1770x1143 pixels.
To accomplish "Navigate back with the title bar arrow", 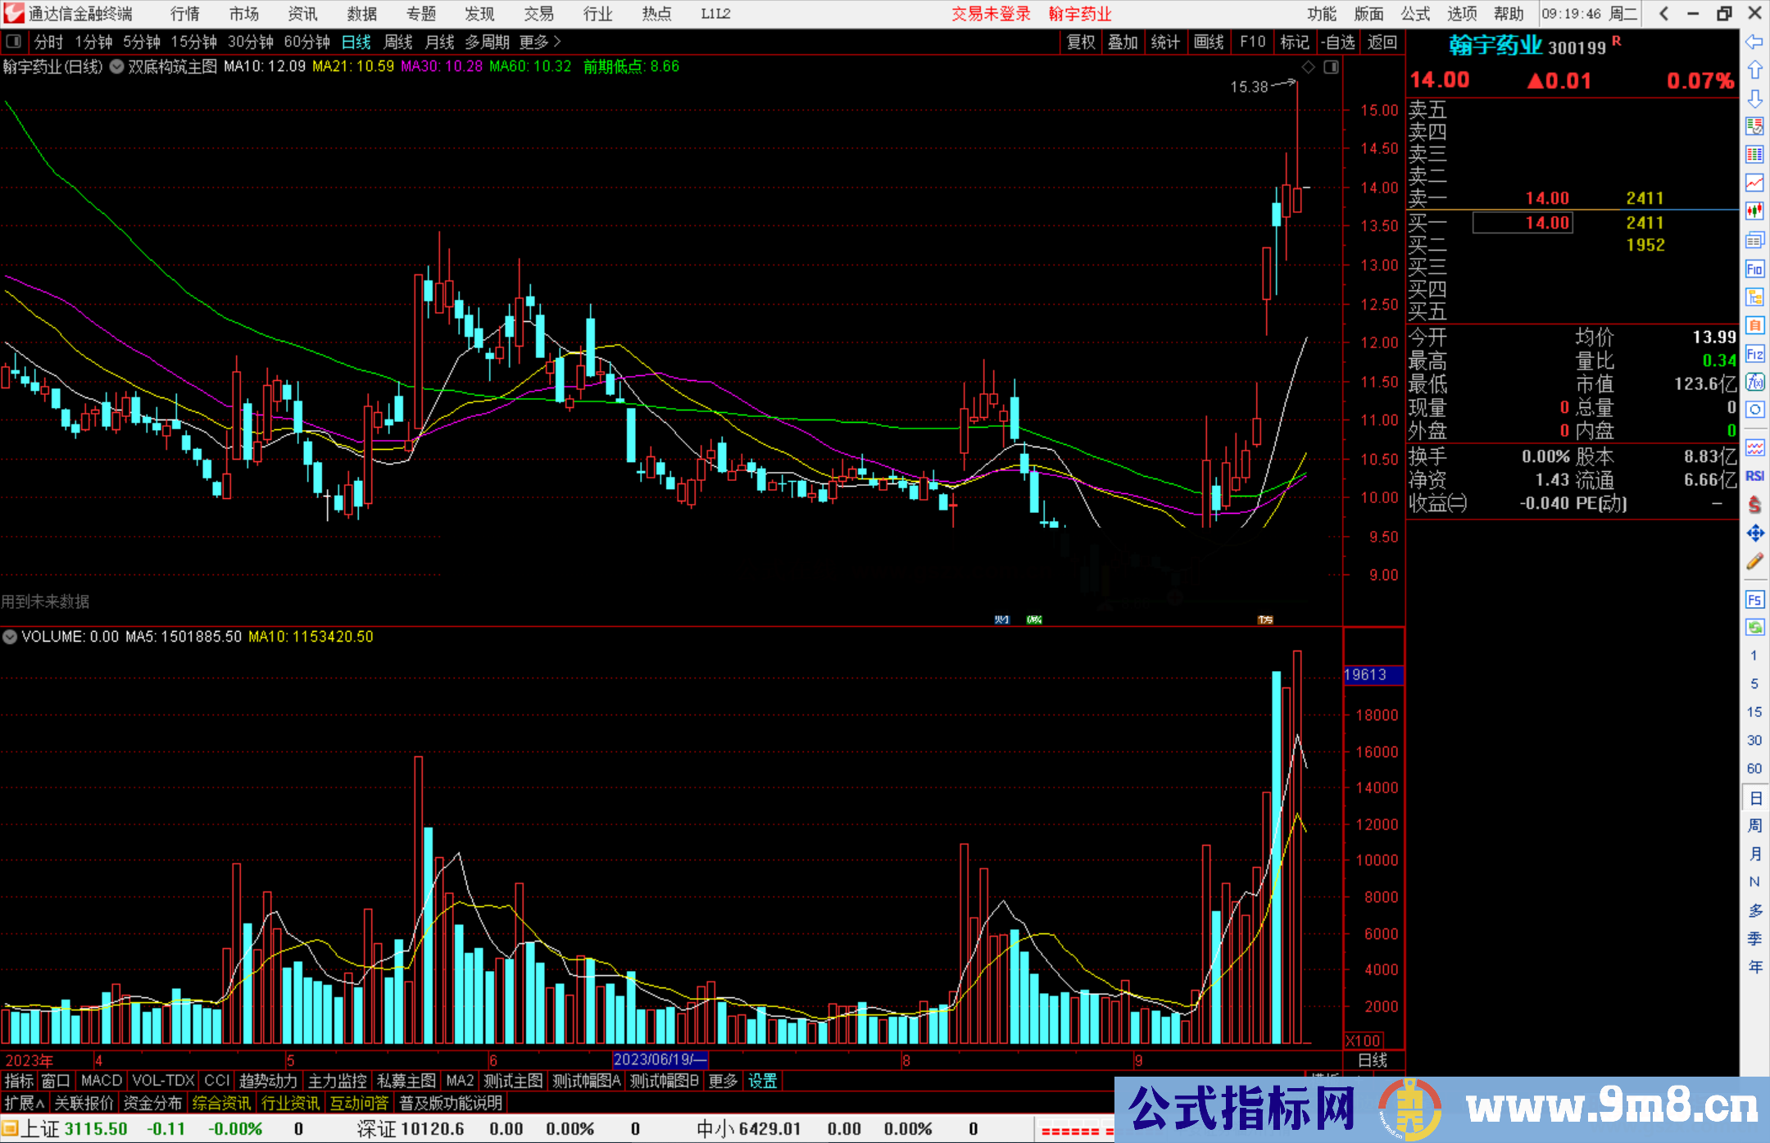I will pos(1663,14).
